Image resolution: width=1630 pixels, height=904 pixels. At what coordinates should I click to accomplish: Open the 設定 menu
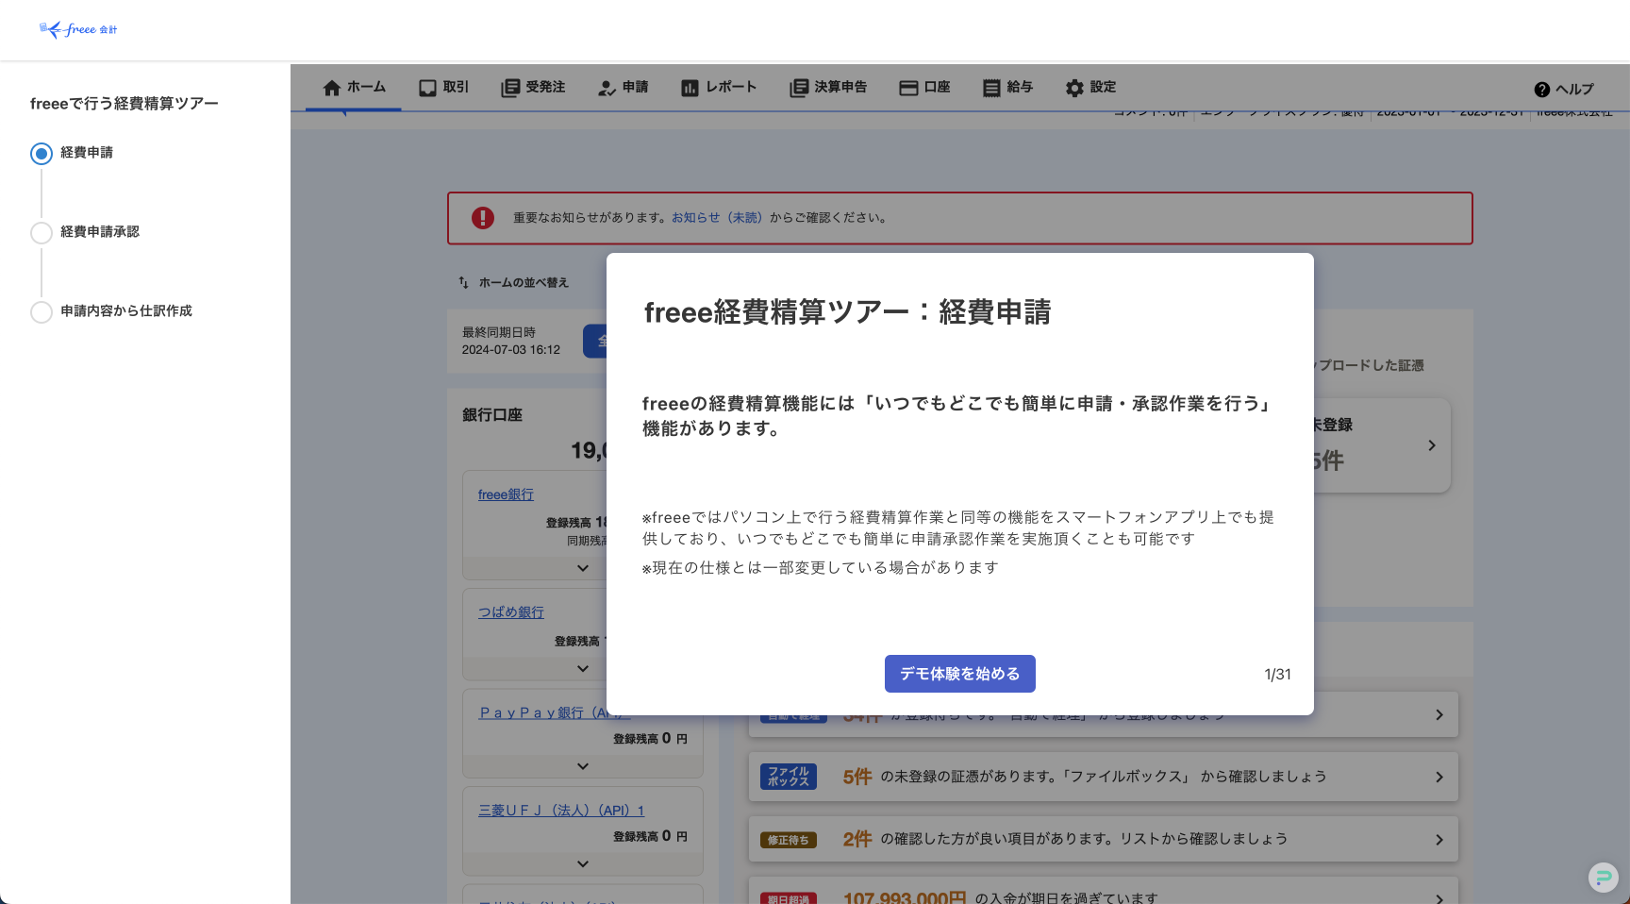[x=1090, y=88]
